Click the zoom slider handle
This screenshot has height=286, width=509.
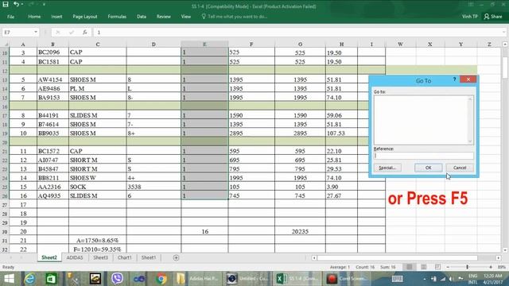click(x=467, y=267)
